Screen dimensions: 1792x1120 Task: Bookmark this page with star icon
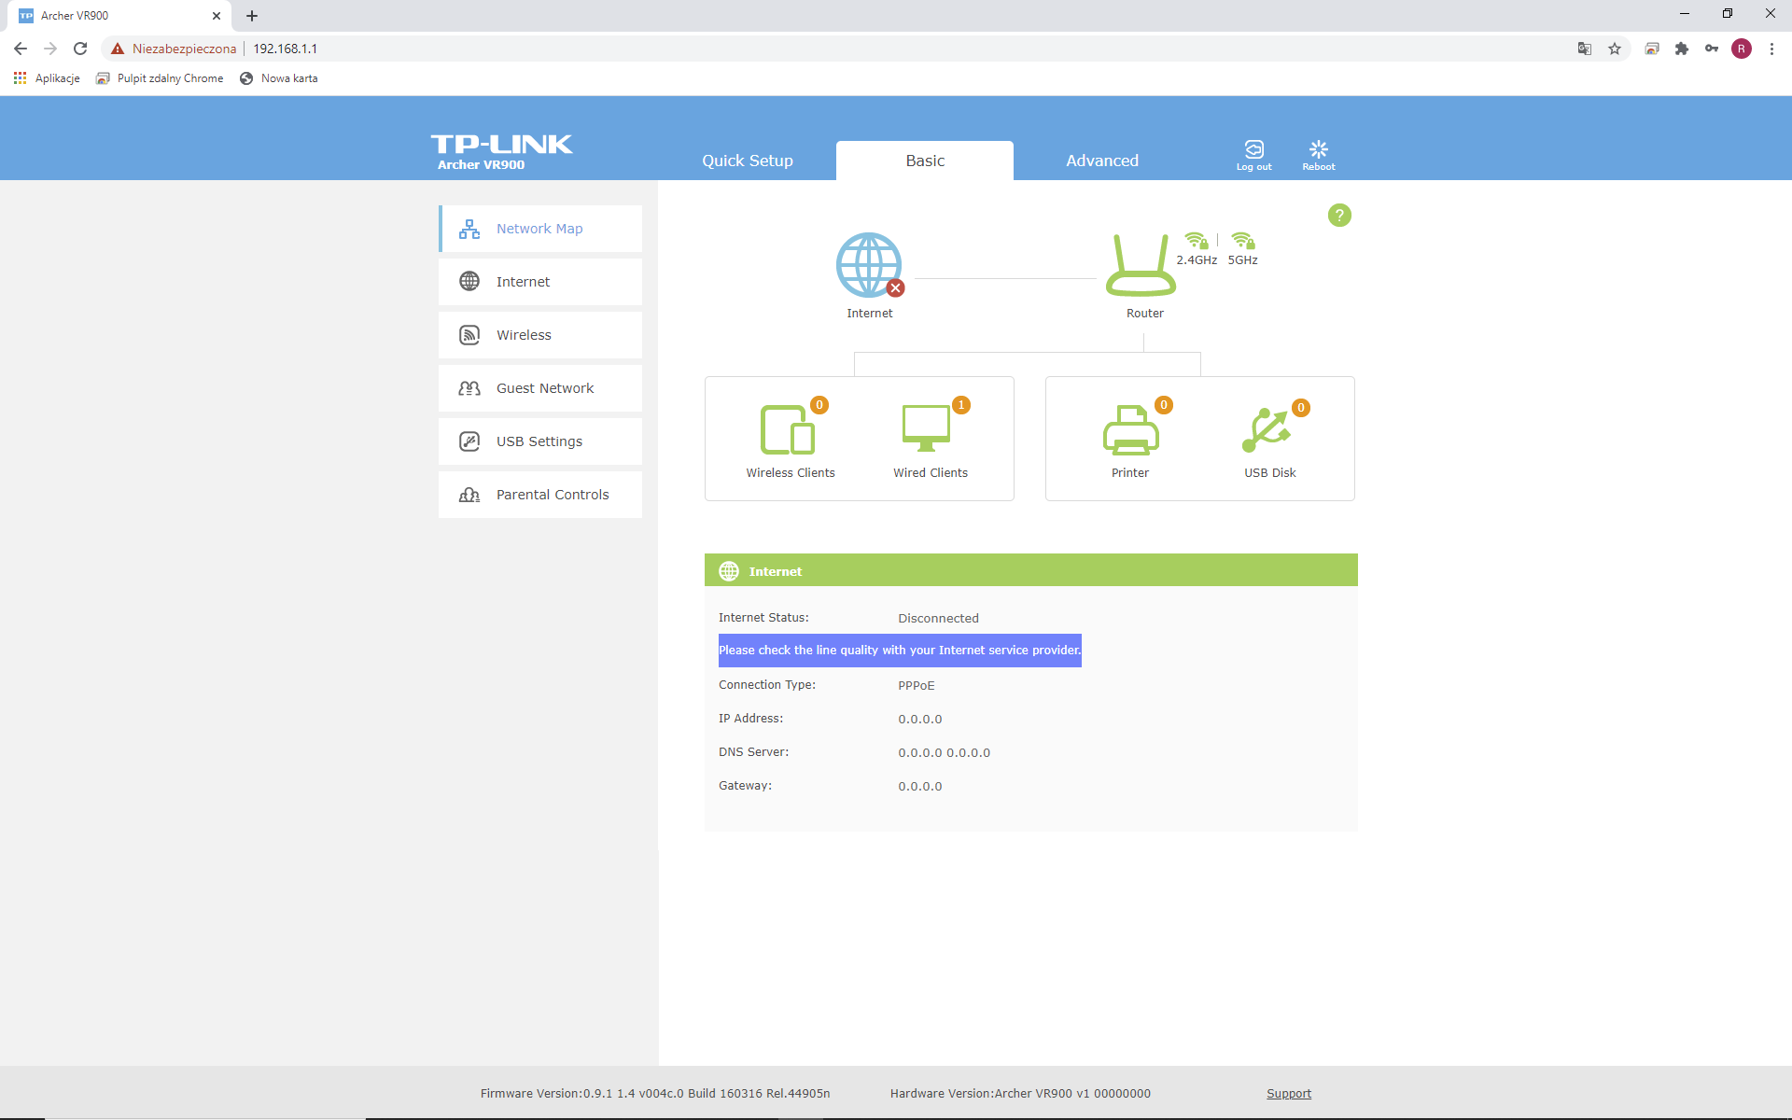pos(1615,49)
